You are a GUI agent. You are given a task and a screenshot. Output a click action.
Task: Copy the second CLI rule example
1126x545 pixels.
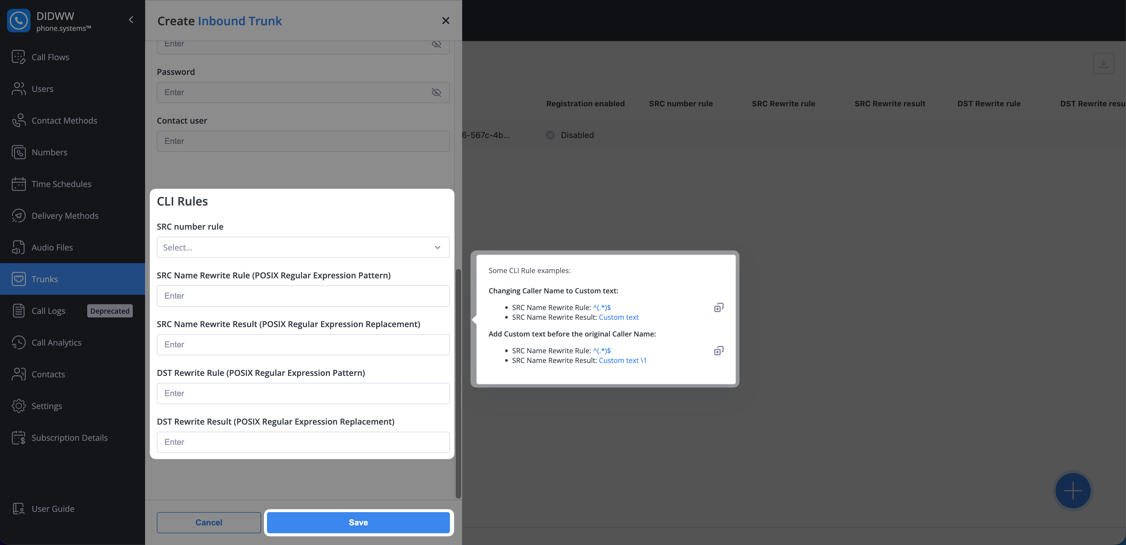719,351
